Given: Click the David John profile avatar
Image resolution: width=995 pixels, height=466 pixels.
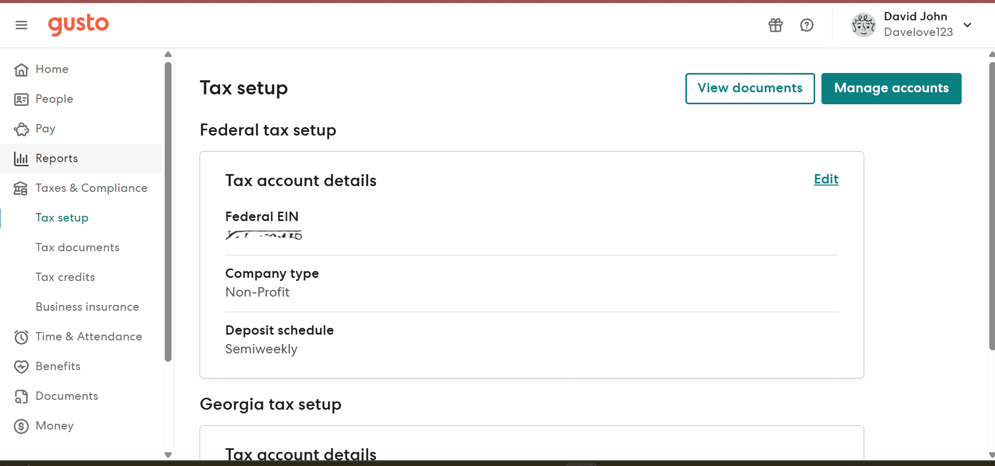Looking at the screenshot, I should point(863,25).
